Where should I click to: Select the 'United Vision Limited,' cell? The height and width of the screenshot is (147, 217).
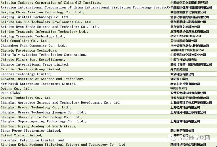point(85,135)
